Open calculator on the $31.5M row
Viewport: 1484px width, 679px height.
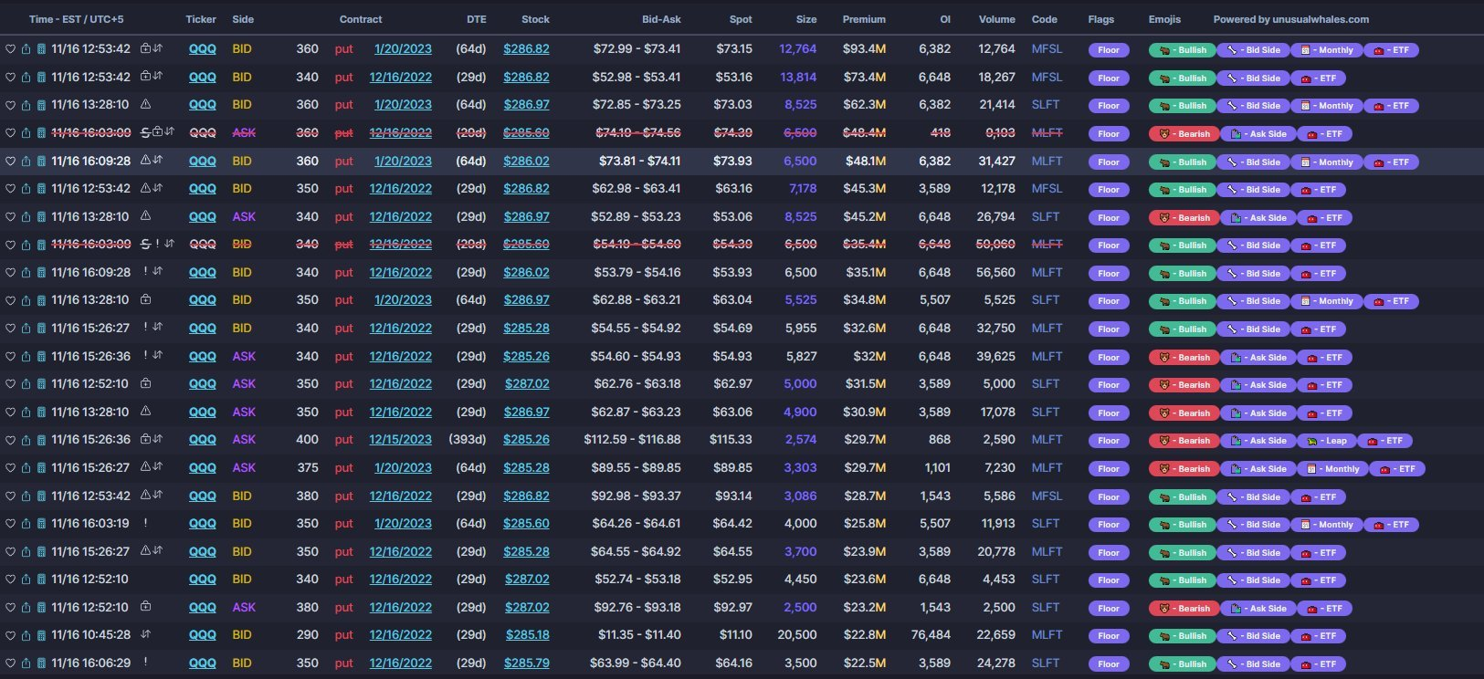tap(41, 384)
